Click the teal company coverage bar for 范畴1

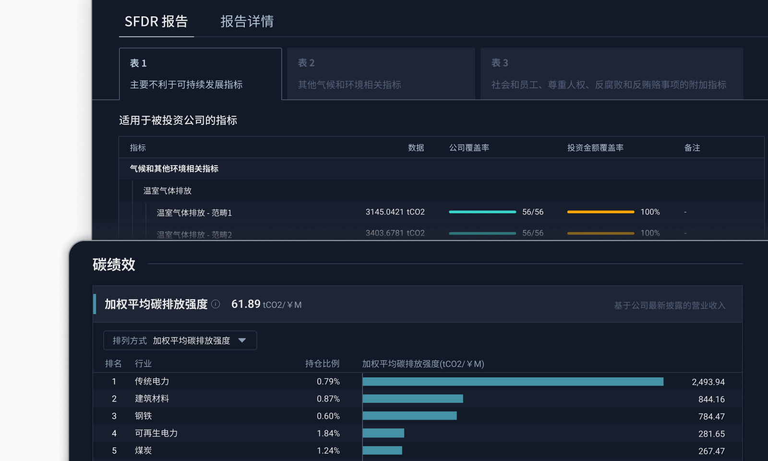click(x=482, y=212)
